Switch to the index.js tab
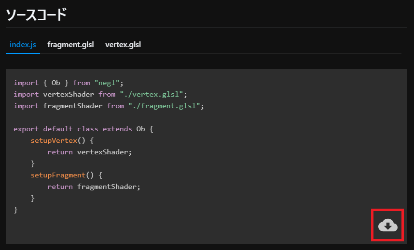Image resolution: width=414 pixels, height=250 pixels. pyautogui.click(x=23, y=45)
